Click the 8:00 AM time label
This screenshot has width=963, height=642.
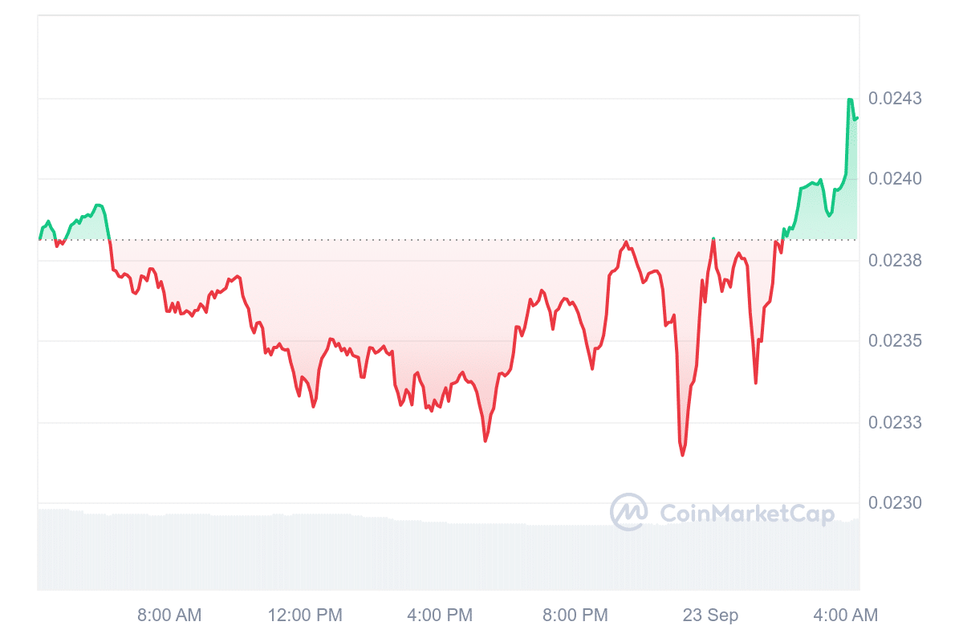pos(169,616)
